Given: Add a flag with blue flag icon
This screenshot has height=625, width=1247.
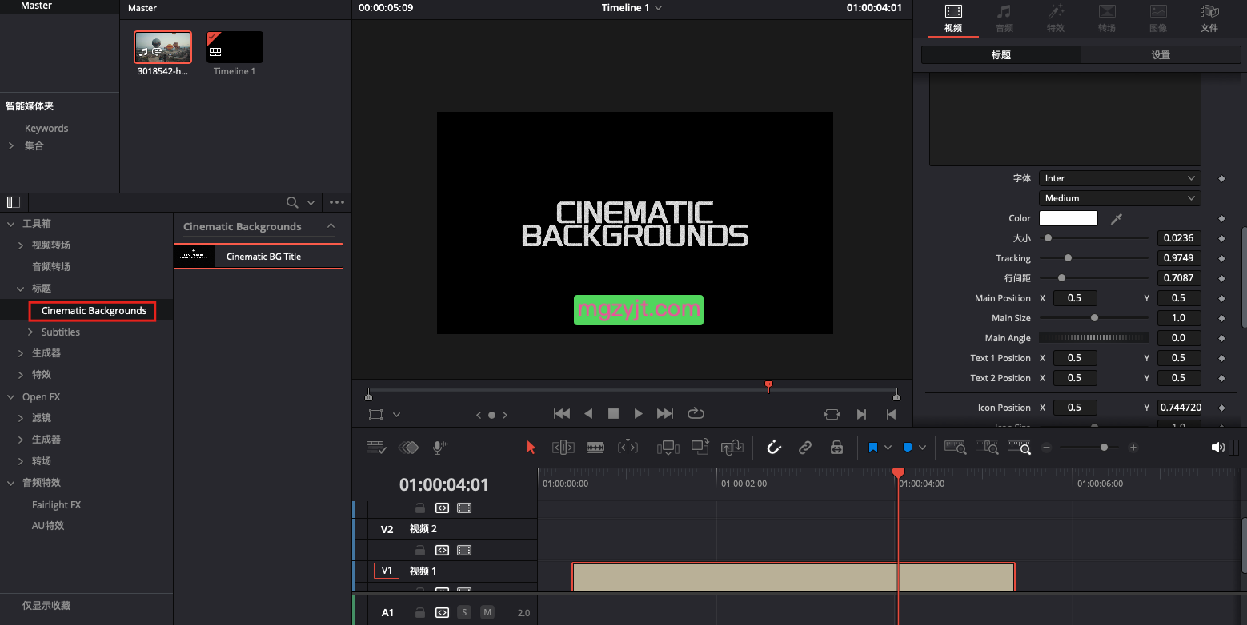Looking at the screenshot, I should [873, 448].
